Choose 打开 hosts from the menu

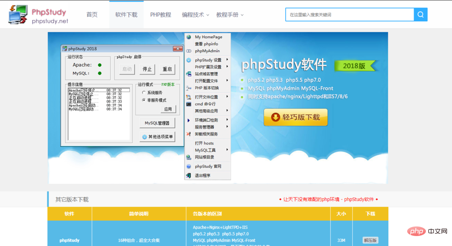204,143
